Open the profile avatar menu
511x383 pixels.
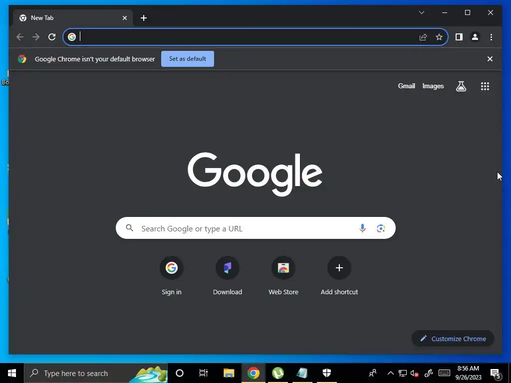click(x=475, y=37)
